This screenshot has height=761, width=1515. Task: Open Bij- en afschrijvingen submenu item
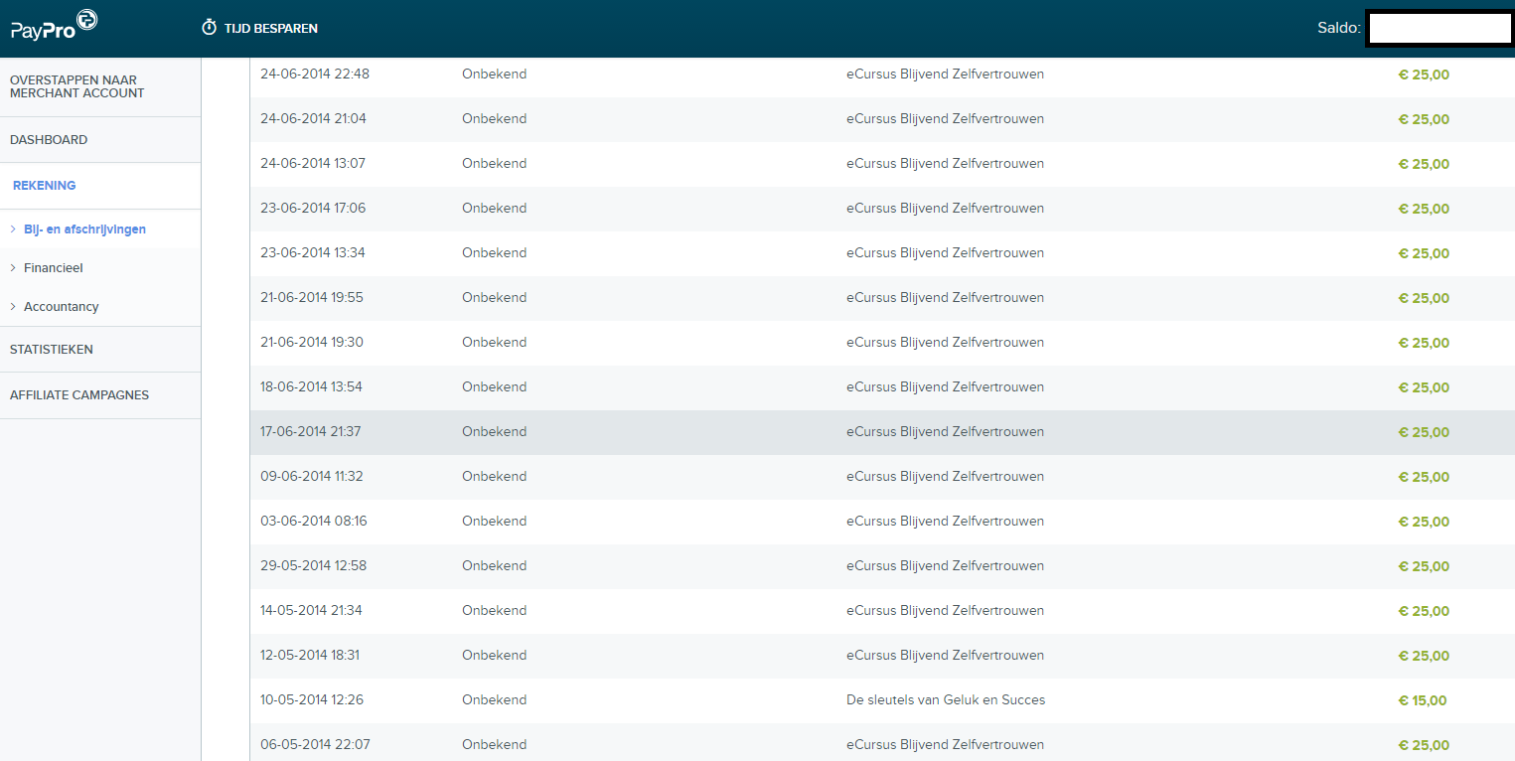coord(84,229)
